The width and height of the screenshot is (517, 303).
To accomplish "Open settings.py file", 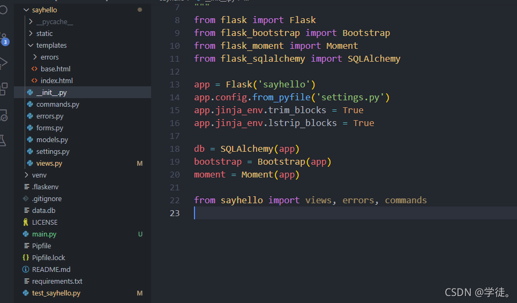I will coord(53,151).
